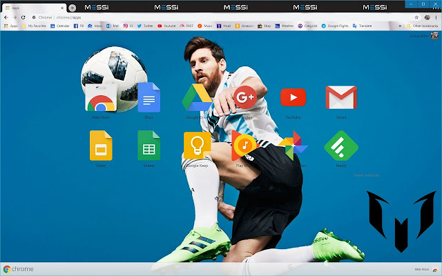This screenshot has width=442, height=276.
Task: Bookmark this page with the star
Action: [x=416, y=17]
